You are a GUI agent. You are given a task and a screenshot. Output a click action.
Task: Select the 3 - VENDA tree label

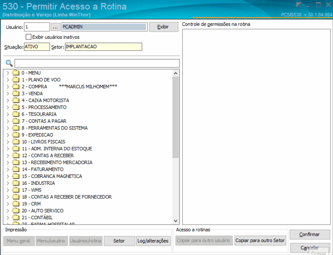coord(32,94)
